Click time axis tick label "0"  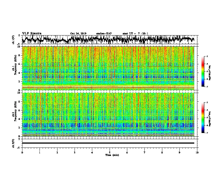(22, 153)
